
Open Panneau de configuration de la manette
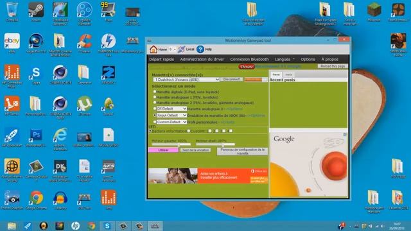[x=242, y=151]
